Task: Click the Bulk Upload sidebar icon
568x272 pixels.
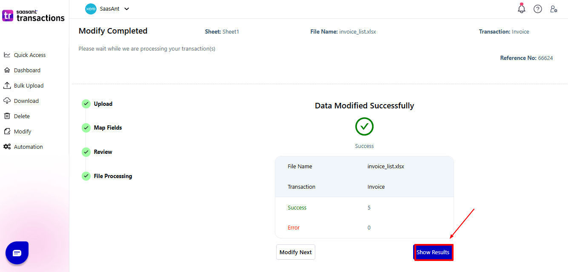Action: tap(7, 85)
